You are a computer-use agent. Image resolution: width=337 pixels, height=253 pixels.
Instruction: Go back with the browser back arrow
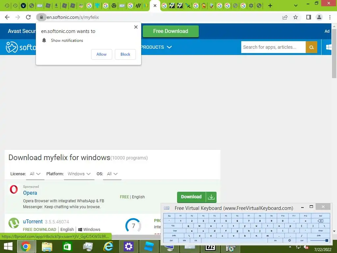[7, 17]
